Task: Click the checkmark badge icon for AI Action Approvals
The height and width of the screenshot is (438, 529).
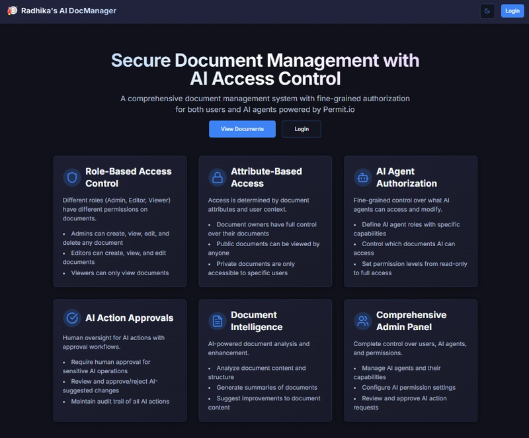Action: click(71, 318)
